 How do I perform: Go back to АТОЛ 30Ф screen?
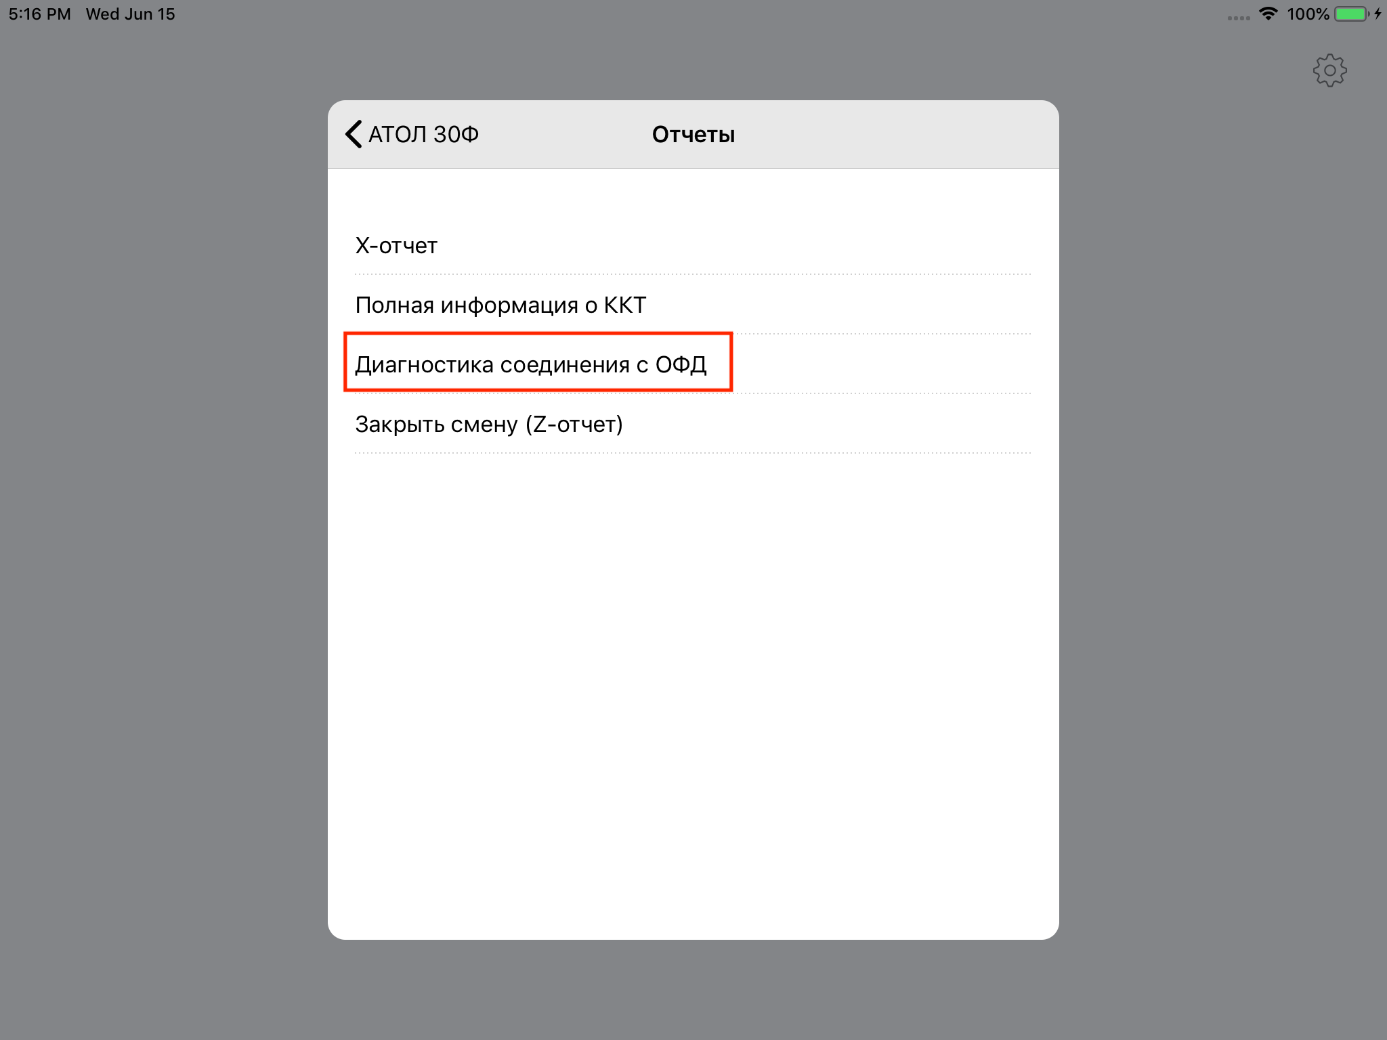(x=412, y=134)
